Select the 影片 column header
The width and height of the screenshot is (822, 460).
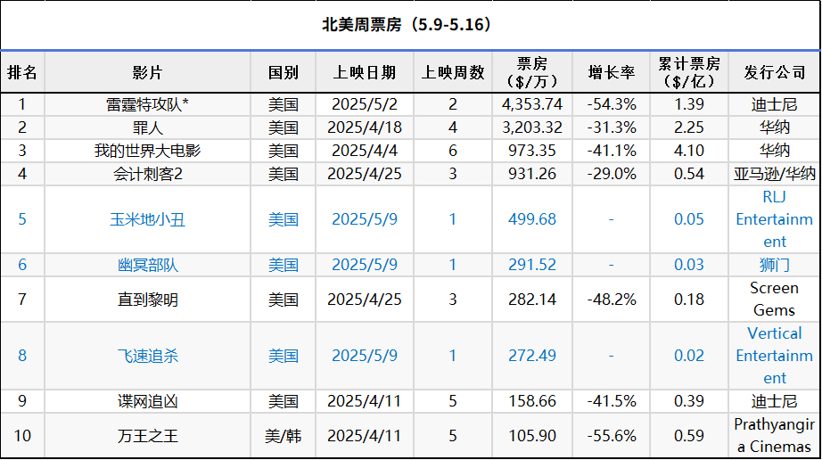(x=147, y=72)
